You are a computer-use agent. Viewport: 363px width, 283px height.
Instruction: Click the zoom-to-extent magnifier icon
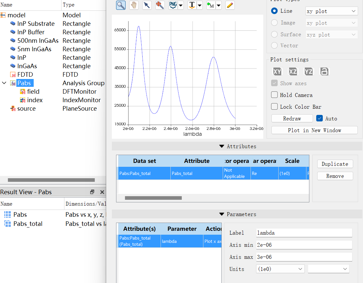click(x=160, y=5)
